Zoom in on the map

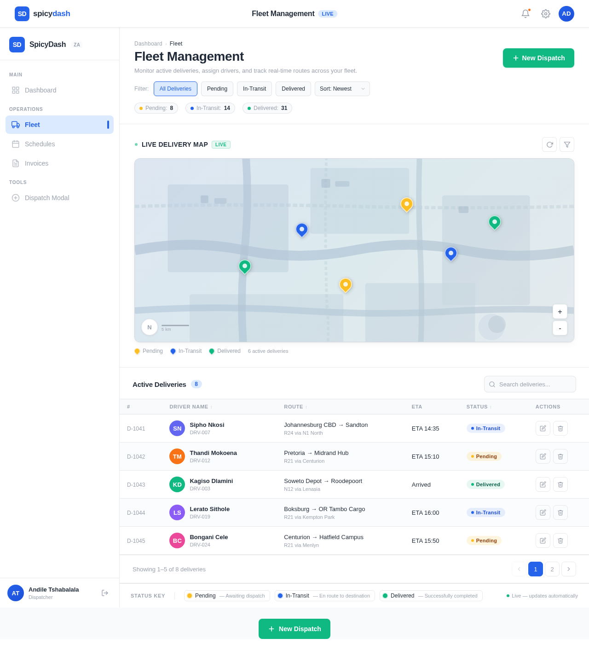tap(560, 311)
